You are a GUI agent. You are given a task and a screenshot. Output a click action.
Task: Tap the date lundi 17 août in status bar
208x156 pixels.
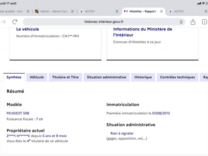[8, 3]
